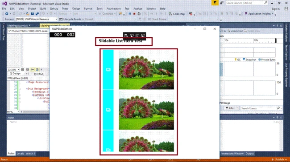Open designer zoom 33.33% dropdown
Screen dimensions: 290x162
pyautogui.click(x=13, y=70)
